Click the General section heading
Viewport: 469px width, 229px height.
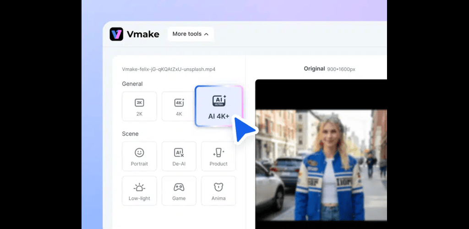coord(132,84)
